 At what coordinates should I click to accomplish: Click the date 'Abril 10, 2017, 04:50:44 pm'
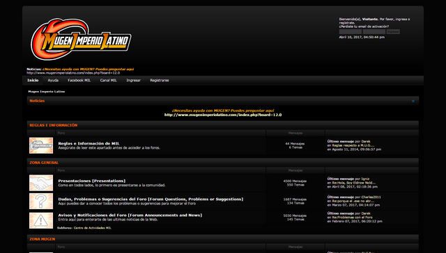362,37
